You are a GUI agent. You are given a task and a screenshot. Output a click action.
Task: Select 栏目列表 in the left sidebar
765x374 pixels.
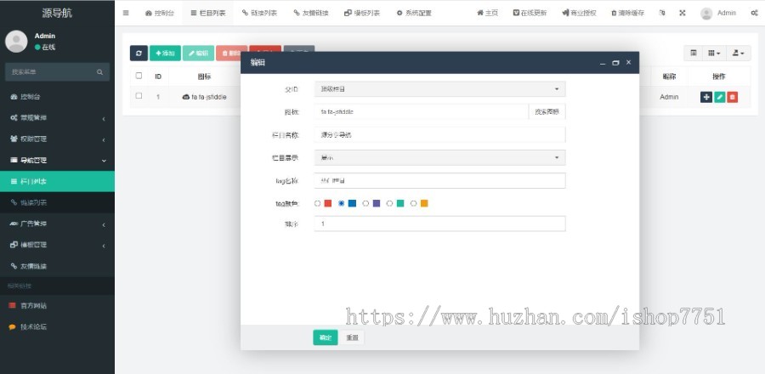57,181
